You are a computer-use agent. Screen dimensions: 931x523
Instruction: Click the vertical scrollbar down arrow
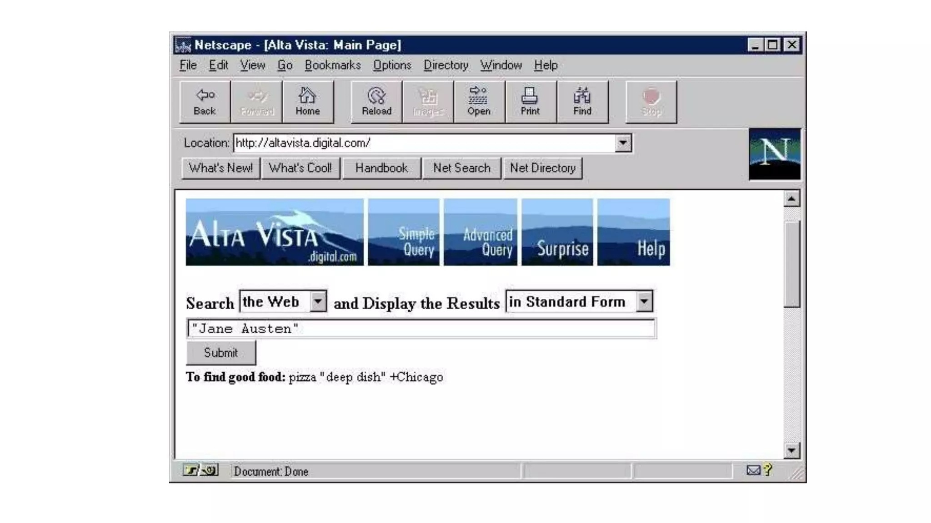[x=791, y=450]
